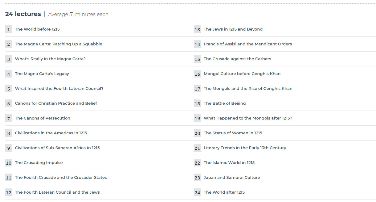Screen dimensions: 376x202
Task: Click "The Battle of Beijing" lecture
Action: click(225, 103)
